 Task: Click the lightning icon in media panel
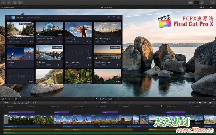[x=119, y=17]
